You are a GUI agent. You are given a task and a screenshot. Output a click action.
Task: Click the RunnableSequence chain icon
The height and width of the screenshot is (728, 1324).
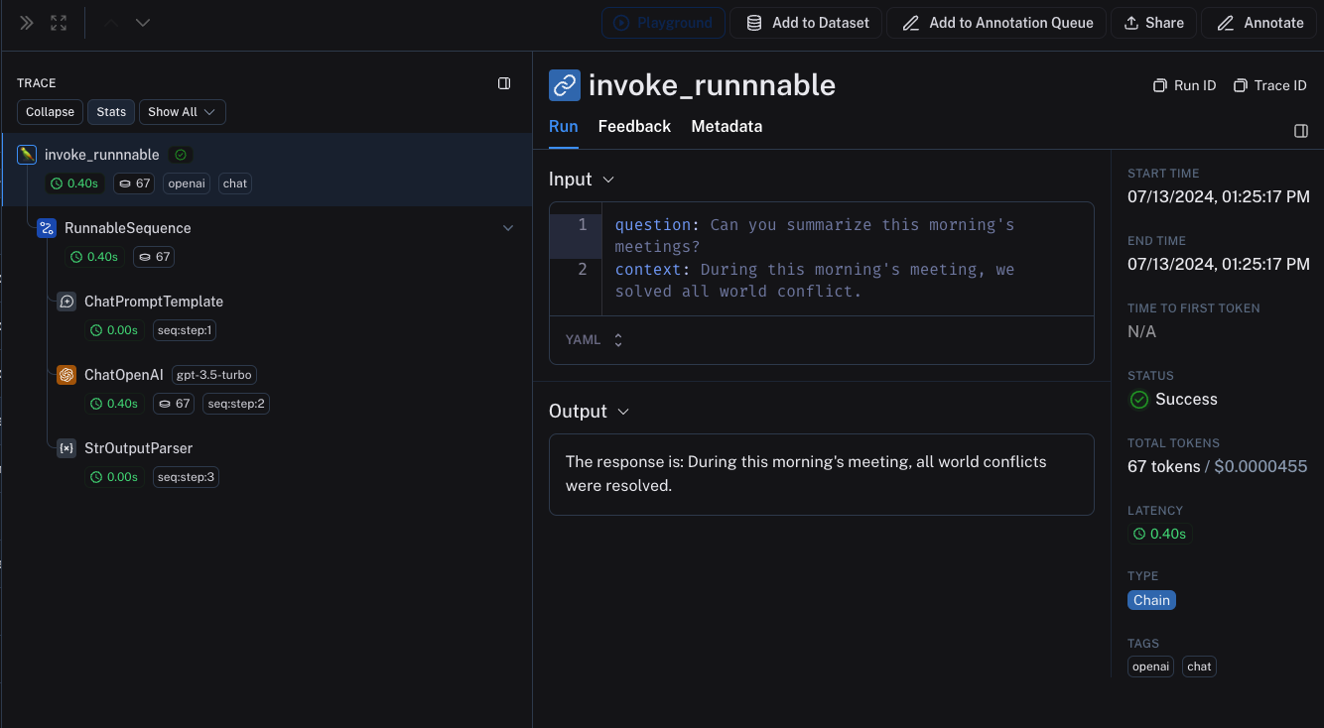[x=47, y=228]
